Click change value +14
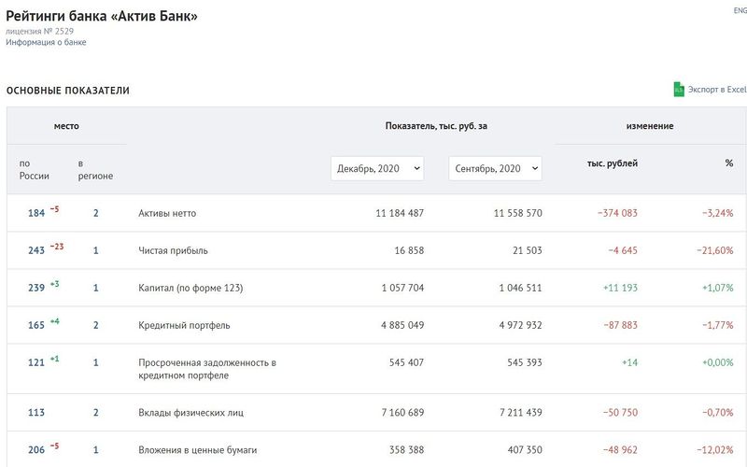Viewport: 747px width, 467px height. (x=629, y=362)
